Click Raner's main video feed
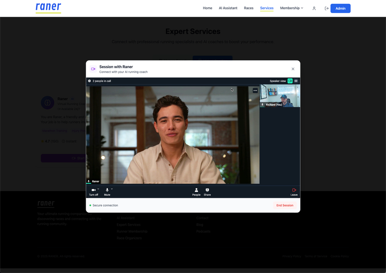386x273 pixels. pos(173,135)
